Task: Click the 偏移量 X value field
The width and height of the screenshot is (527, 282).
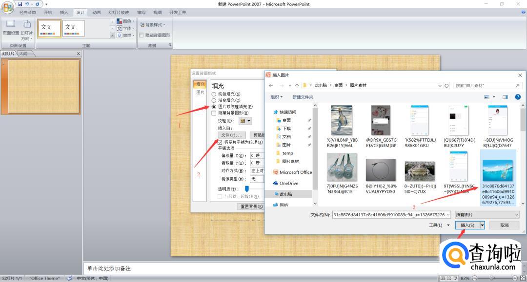Action: click(x=257, y=155)
